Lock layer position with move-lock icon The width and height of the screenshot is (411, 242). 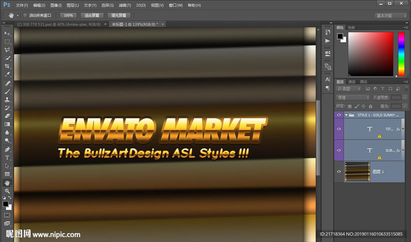pyautogui.click(x=363, y=106)
